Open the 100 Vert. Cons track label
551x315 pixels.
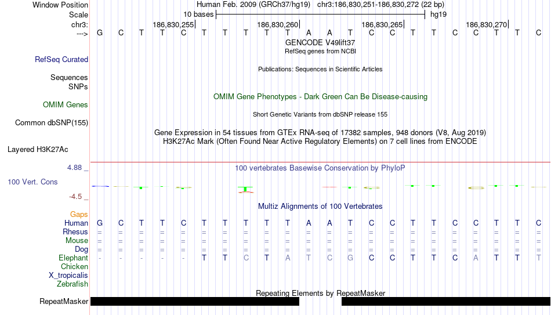32,182
